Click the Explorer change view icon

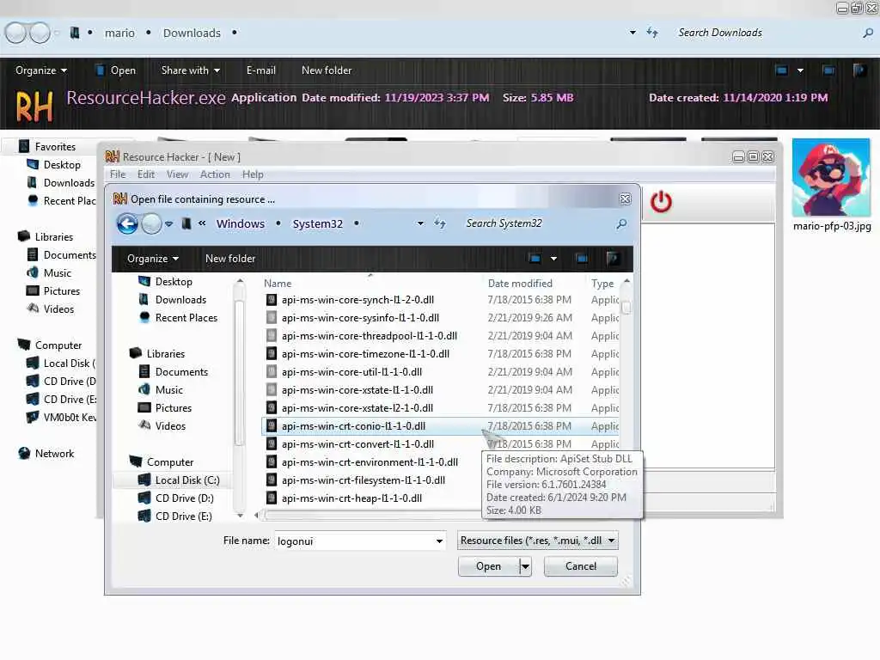pos(781,70)
